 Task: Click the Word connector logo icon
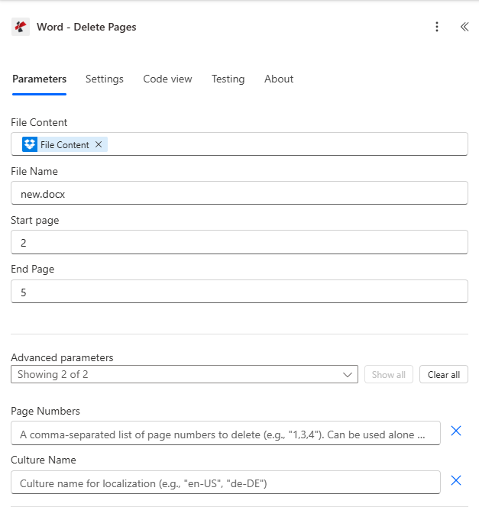point(21,27)
